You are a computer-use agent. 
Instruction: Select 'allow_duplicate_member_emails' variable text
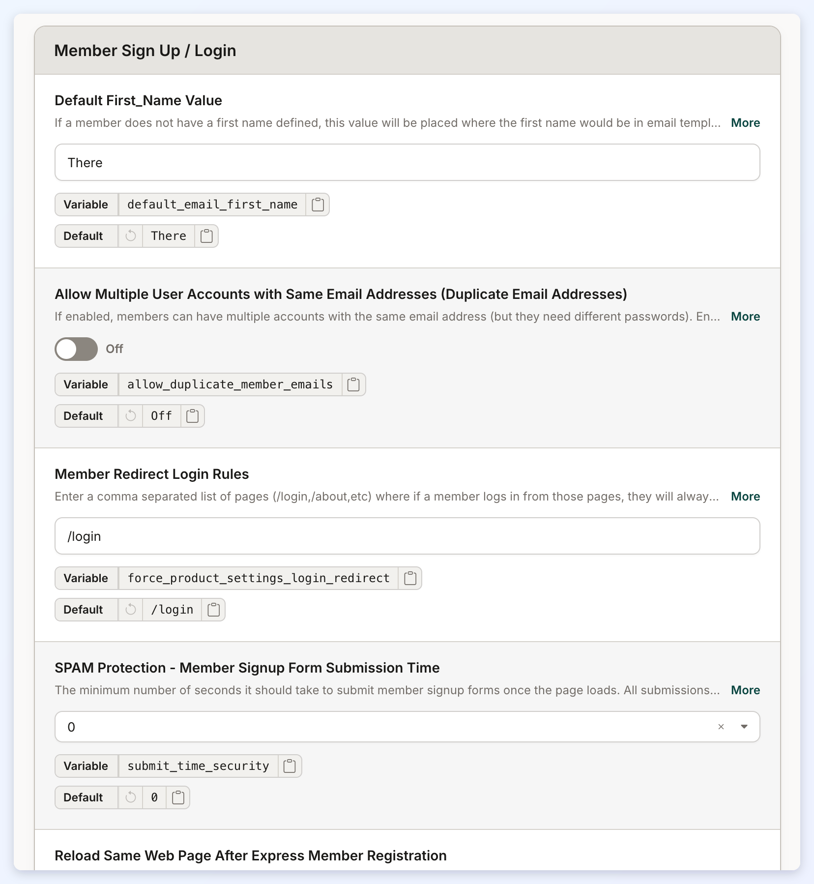[230, 384]
